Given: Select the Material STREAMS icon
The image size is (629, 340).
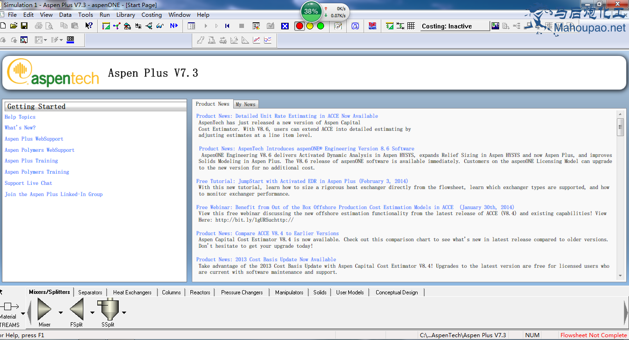Looking at the screenshot, I should pos(9,306).
